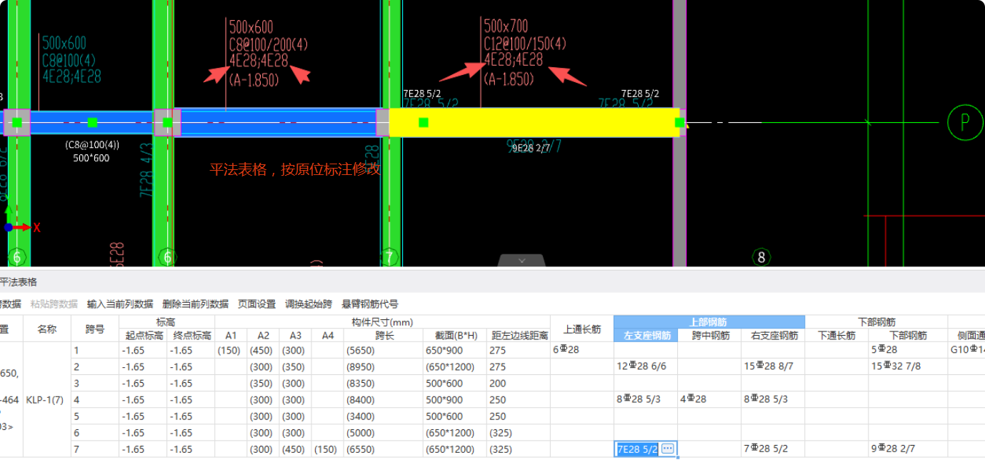The height and width of the screenshot is (470, 985).
Task: Click the 9E28 2/7 label below the yellow beam
Action: pyautogui.click(x=531, y=149)
